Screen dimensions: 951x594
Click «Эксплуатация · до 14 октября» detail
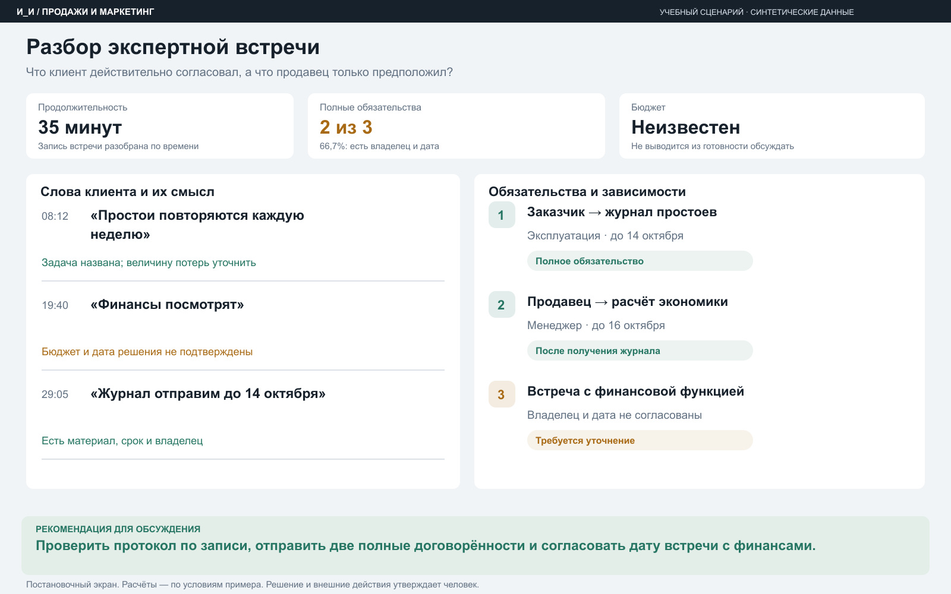pos(605,236)
